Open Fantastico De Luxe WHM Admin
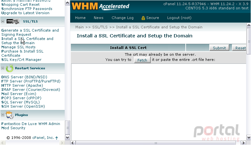 tap(31, 124)
